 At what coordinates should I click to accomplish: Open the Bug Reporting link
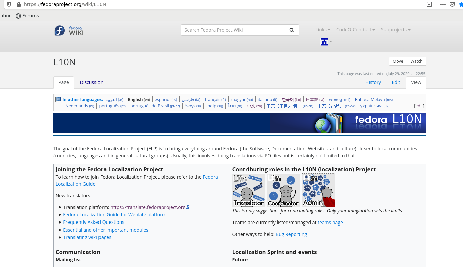point(291,234)
